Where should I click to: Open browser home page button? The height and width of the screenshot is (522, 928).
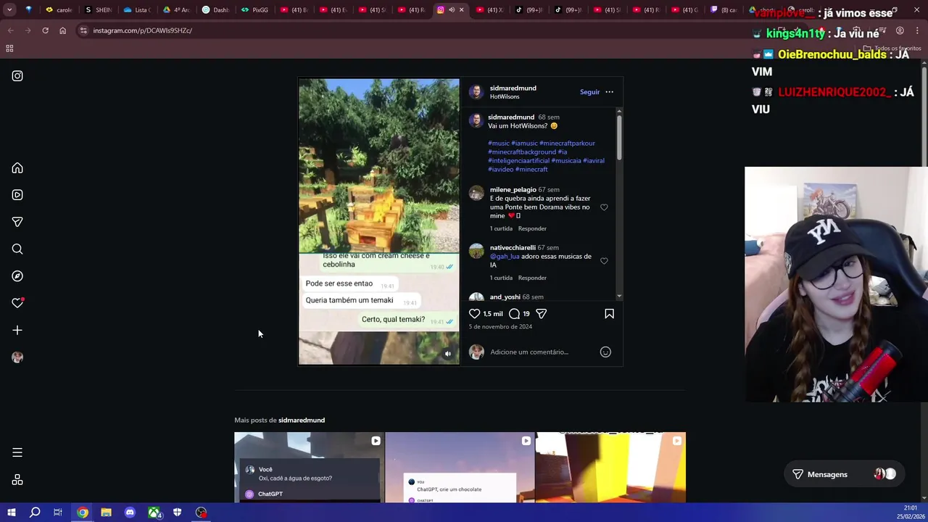(x=62, y=30)
